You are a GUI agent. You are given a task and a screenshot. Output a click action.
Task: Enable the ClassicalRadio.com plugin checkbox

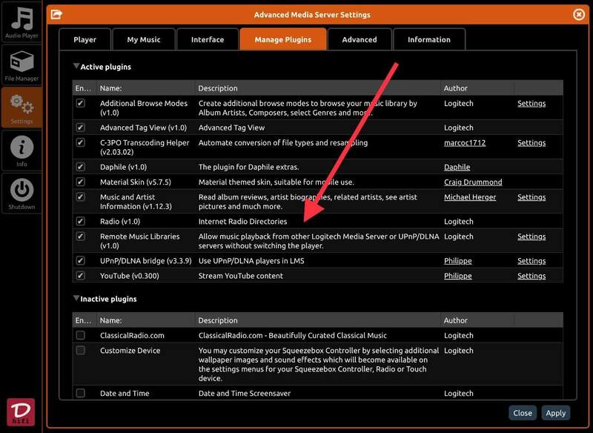tap(81, 335)
